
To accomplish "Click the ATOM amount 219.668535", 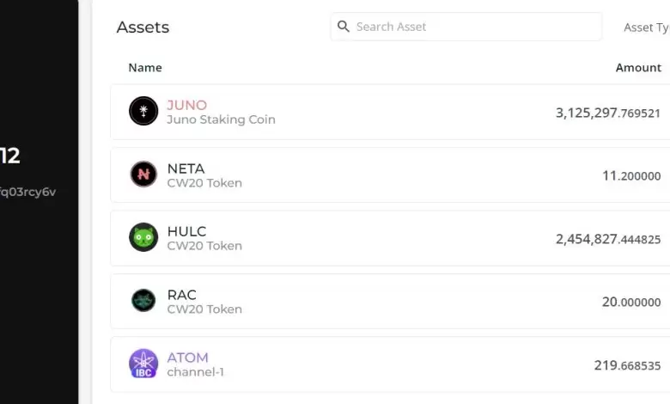I will pyautogui.click(x=627, y=365).
